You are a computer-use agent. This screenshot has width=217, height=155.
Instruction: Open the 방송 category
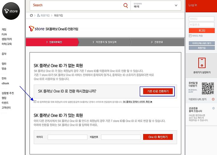(x=4, y=68)
